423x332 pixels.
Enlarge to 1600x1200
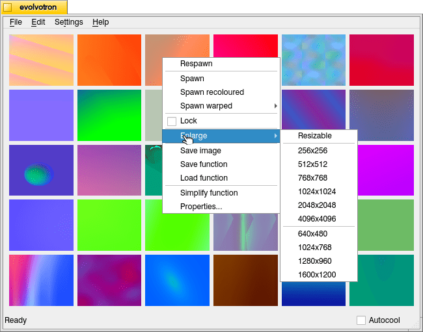point(319,275)
